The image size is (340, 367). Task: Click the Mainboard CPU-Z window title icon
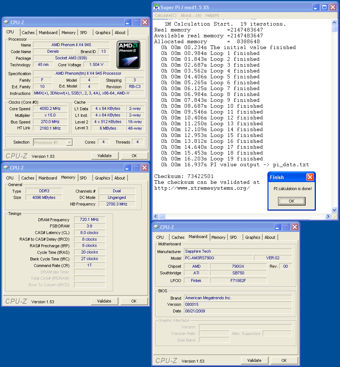pos(156,227)
